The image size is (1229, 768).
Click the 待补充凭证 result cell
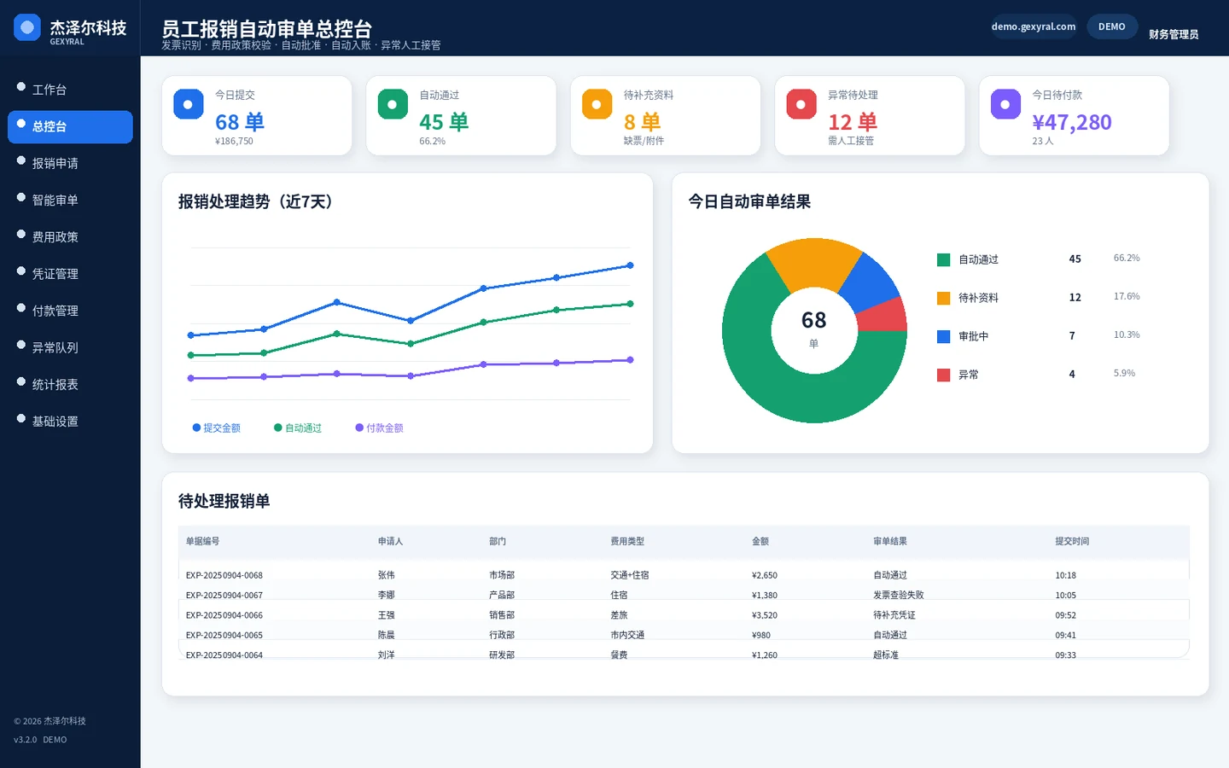[x=894, y=615]
